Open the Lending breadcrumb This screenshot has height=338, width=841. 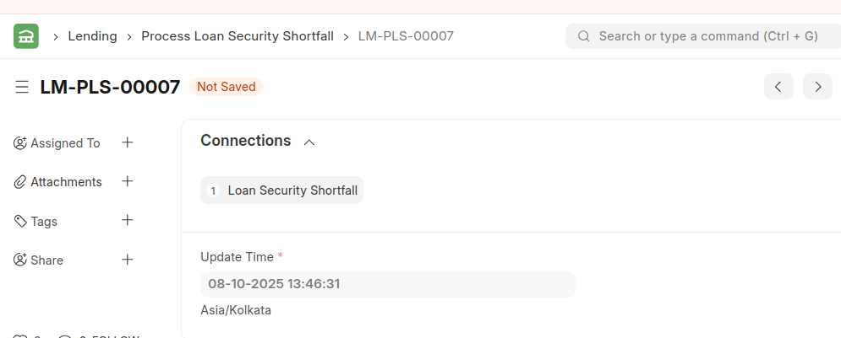point(92,36)
